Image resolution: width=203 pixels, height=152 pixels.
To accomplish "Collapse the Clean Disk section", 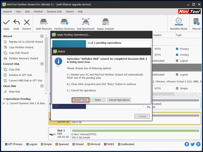I will click(42, 86).
